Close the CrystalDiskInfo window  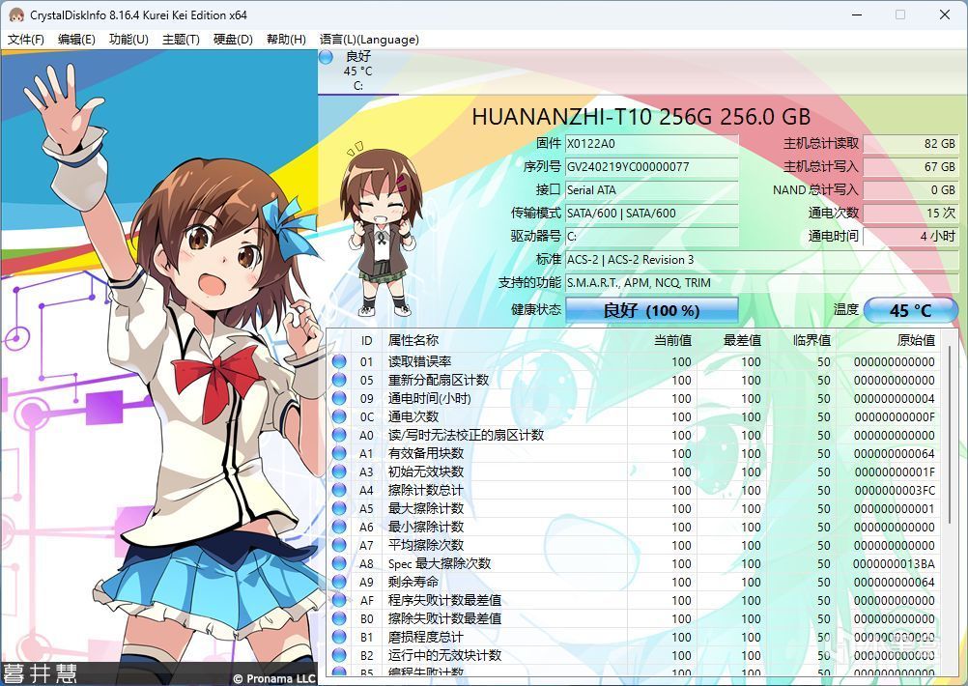coord(945,14)
